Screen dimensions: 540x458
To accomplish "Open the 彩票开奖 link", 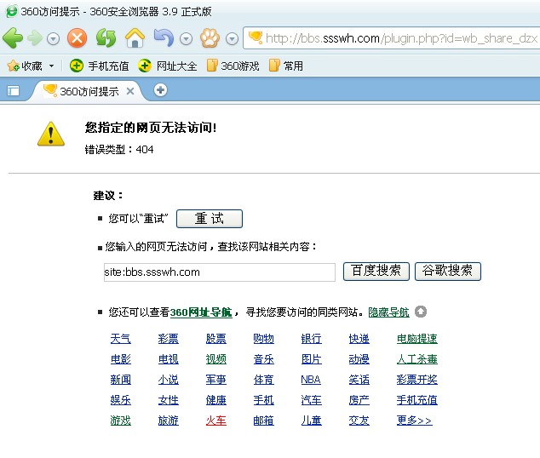I will tap(417, 380).
